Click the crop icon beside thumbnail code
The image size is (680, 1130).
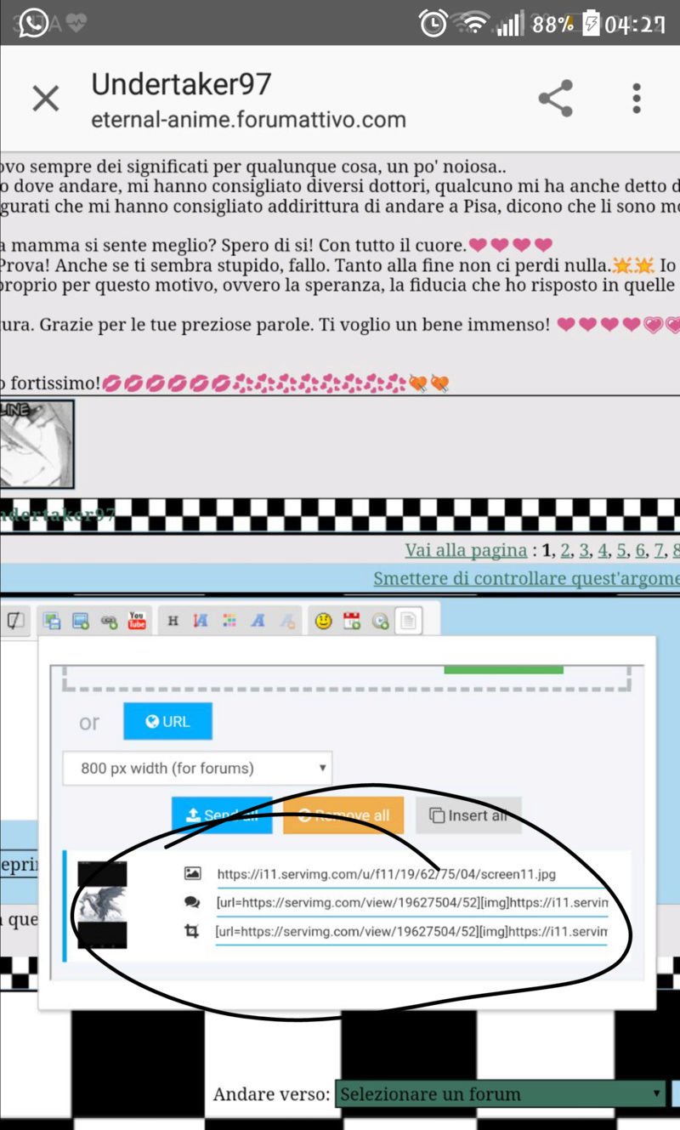click(192, 931)
